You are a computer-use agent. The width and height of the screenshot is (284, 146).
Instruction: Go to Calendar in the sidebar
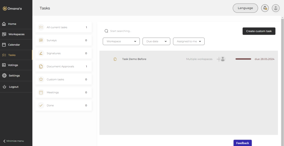pos(14,45)
